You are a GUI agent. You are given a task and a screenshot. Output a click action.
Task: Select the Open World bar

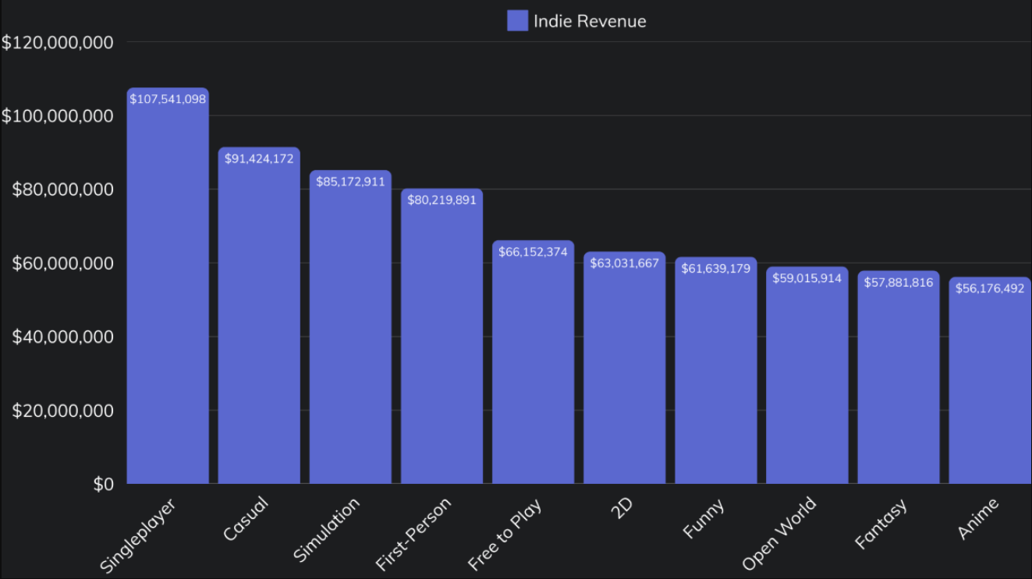(x=807, y=376)
